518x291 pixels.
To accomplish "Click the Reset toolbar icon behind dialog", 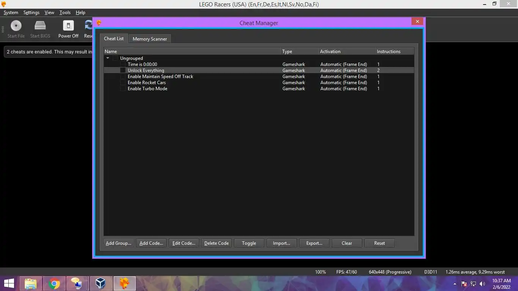I will [89, 26].
